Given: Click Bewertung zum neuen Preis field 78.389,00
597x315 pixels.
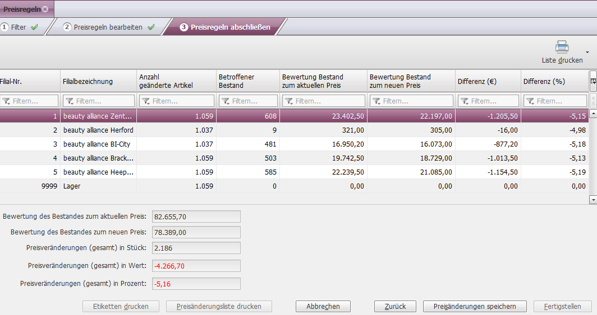Looking at the screenshot, I should (x=196, y=232).
